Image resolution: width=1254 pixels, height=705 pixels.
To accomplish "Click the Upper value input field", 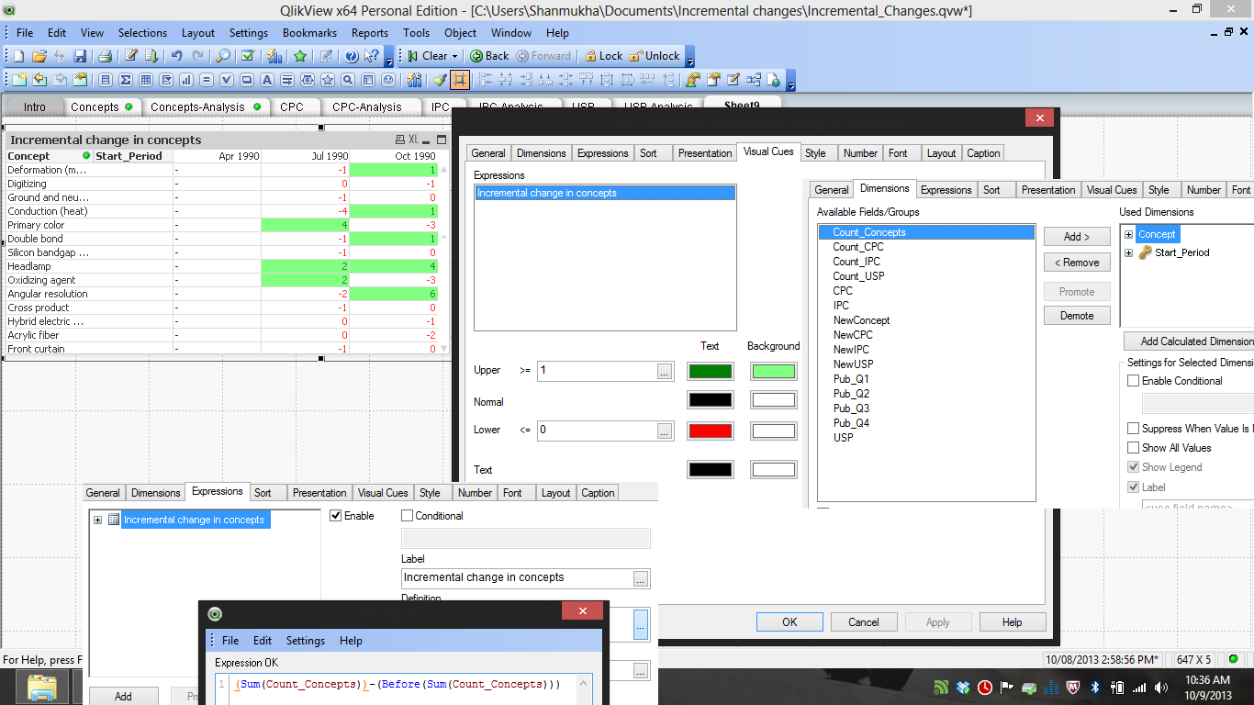I will tap(597, 371).
